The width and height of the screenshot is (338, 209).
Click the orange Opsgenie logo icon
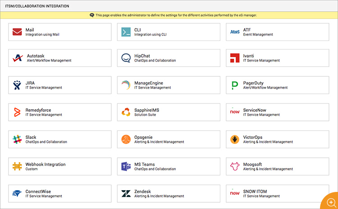[126, 139]
